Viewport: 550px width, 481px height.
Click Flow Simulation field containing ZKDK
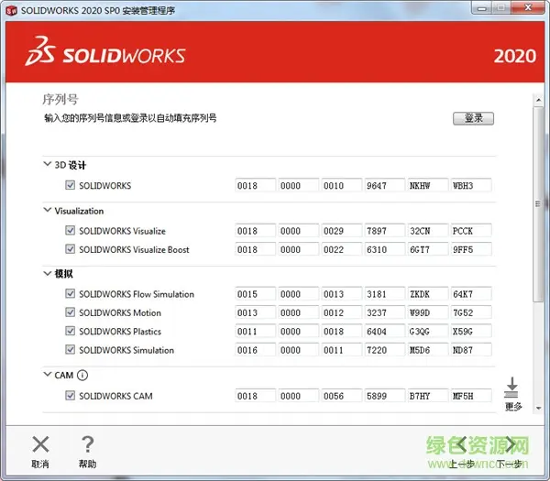coord(427,293)
